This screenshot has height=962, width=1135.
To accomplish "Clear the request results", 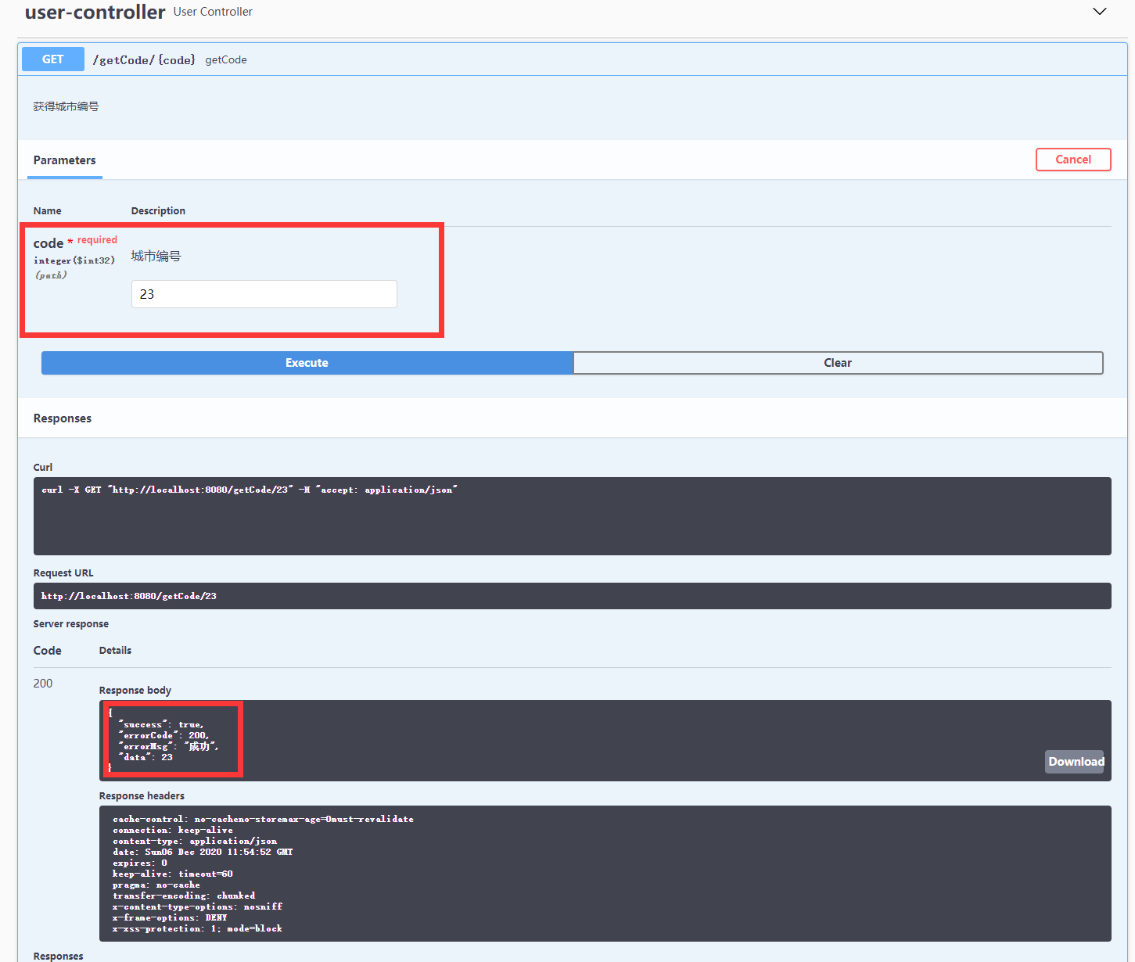I will point(837,362).
